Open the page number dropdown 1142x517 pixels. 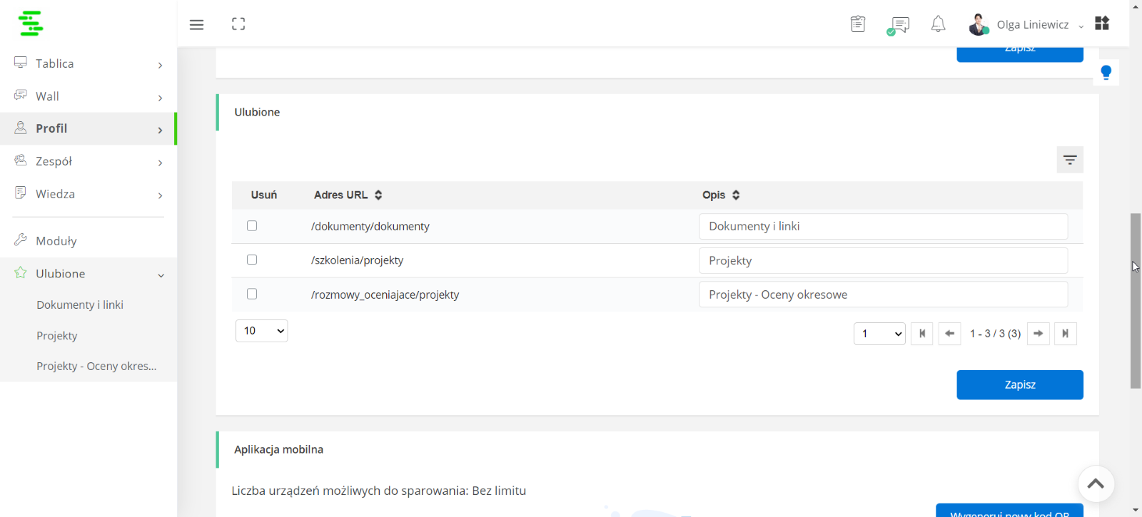pyautogui.click(x=879, y=334)
